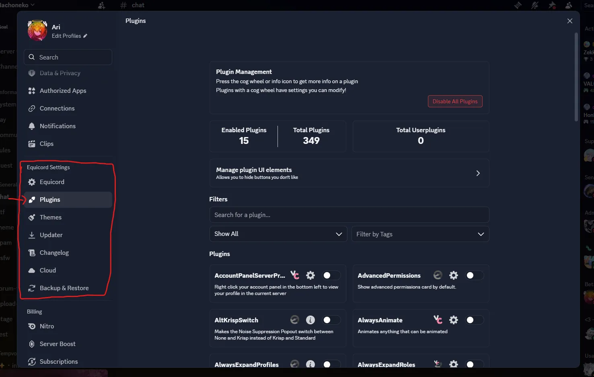Viewport: 594px width, 377px height.
Task: Open Authorized Apps settings
Action: click(x=68, y=91)
